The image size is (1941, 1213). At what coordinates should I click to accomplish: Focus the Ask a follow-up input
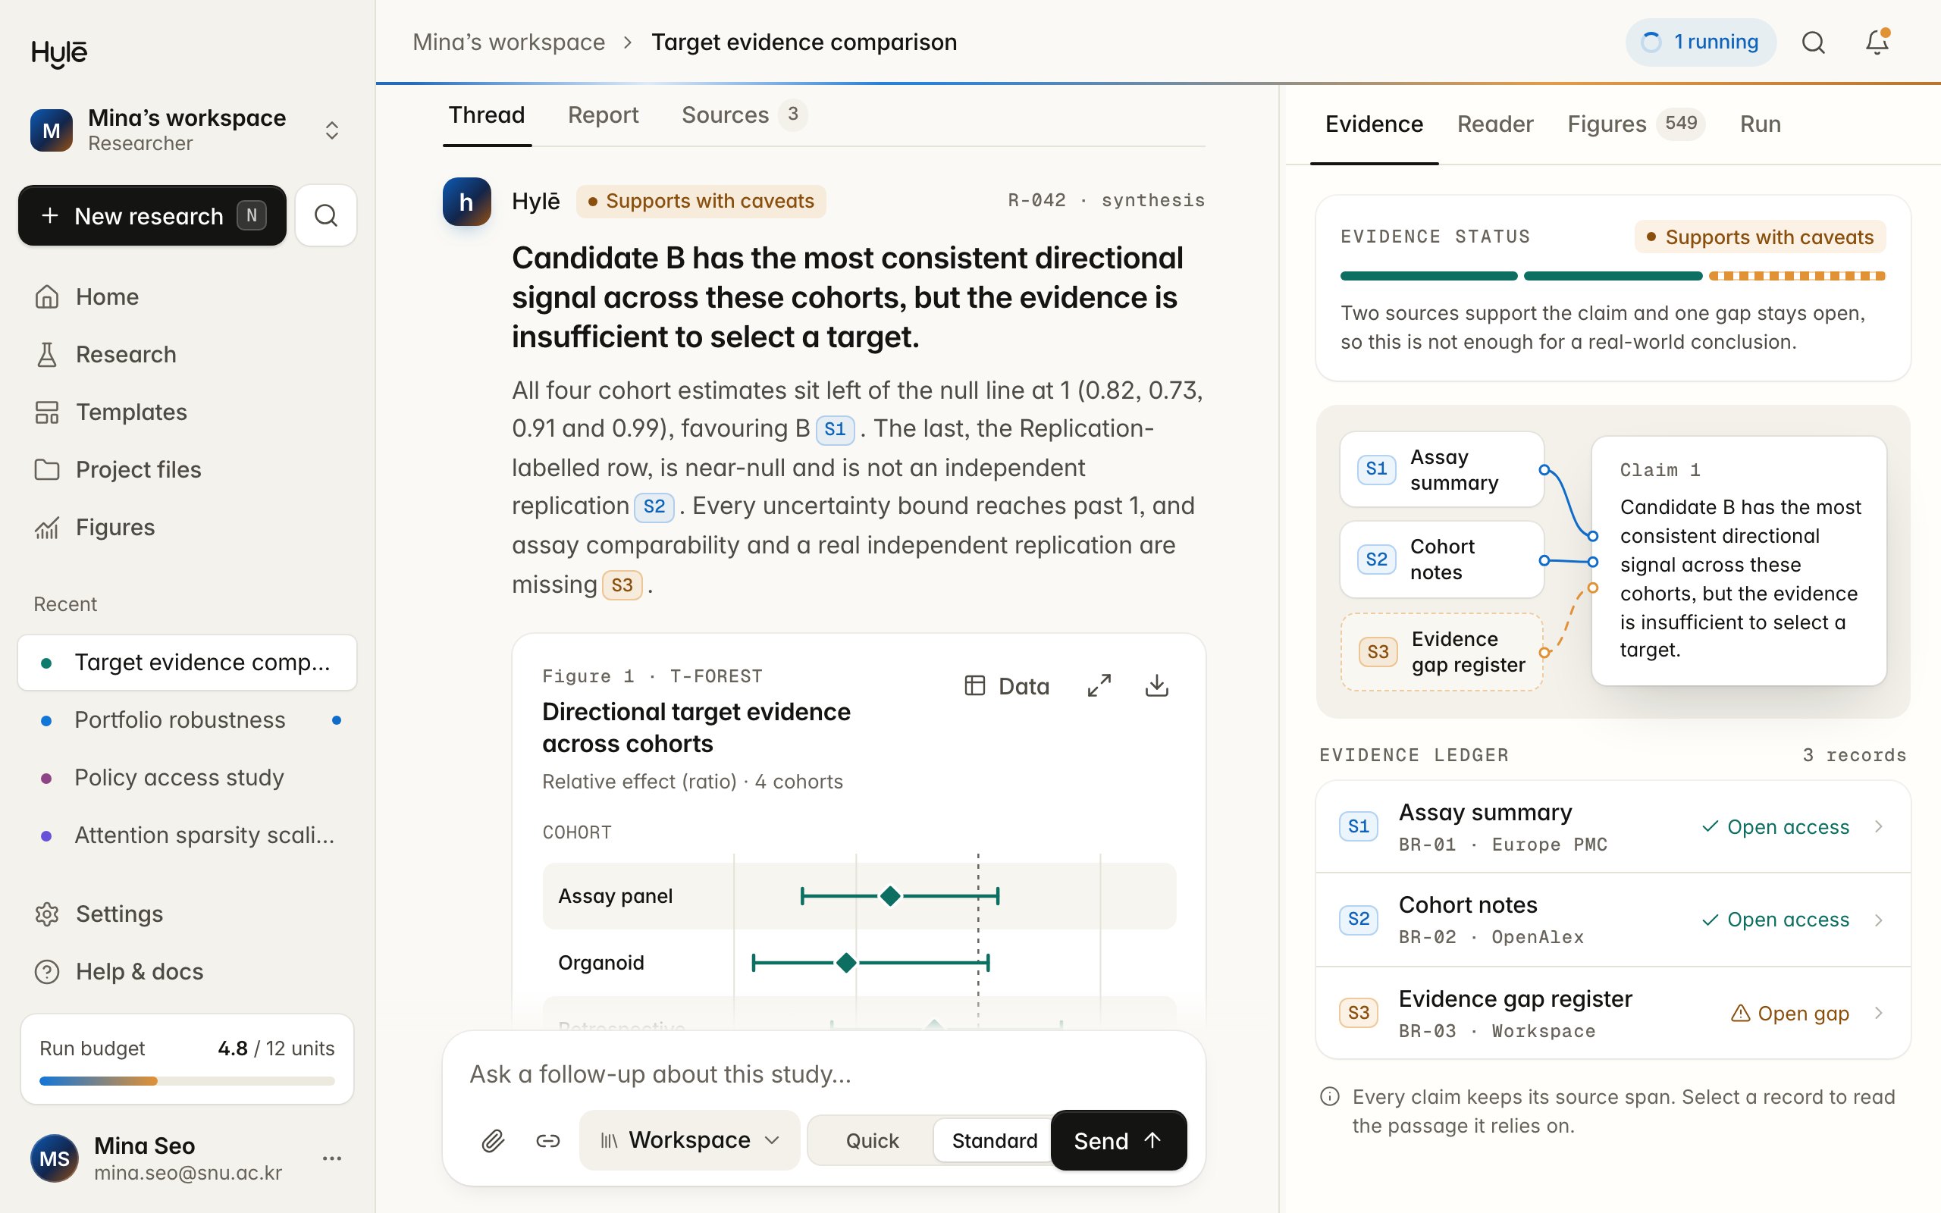(822, 1074)
